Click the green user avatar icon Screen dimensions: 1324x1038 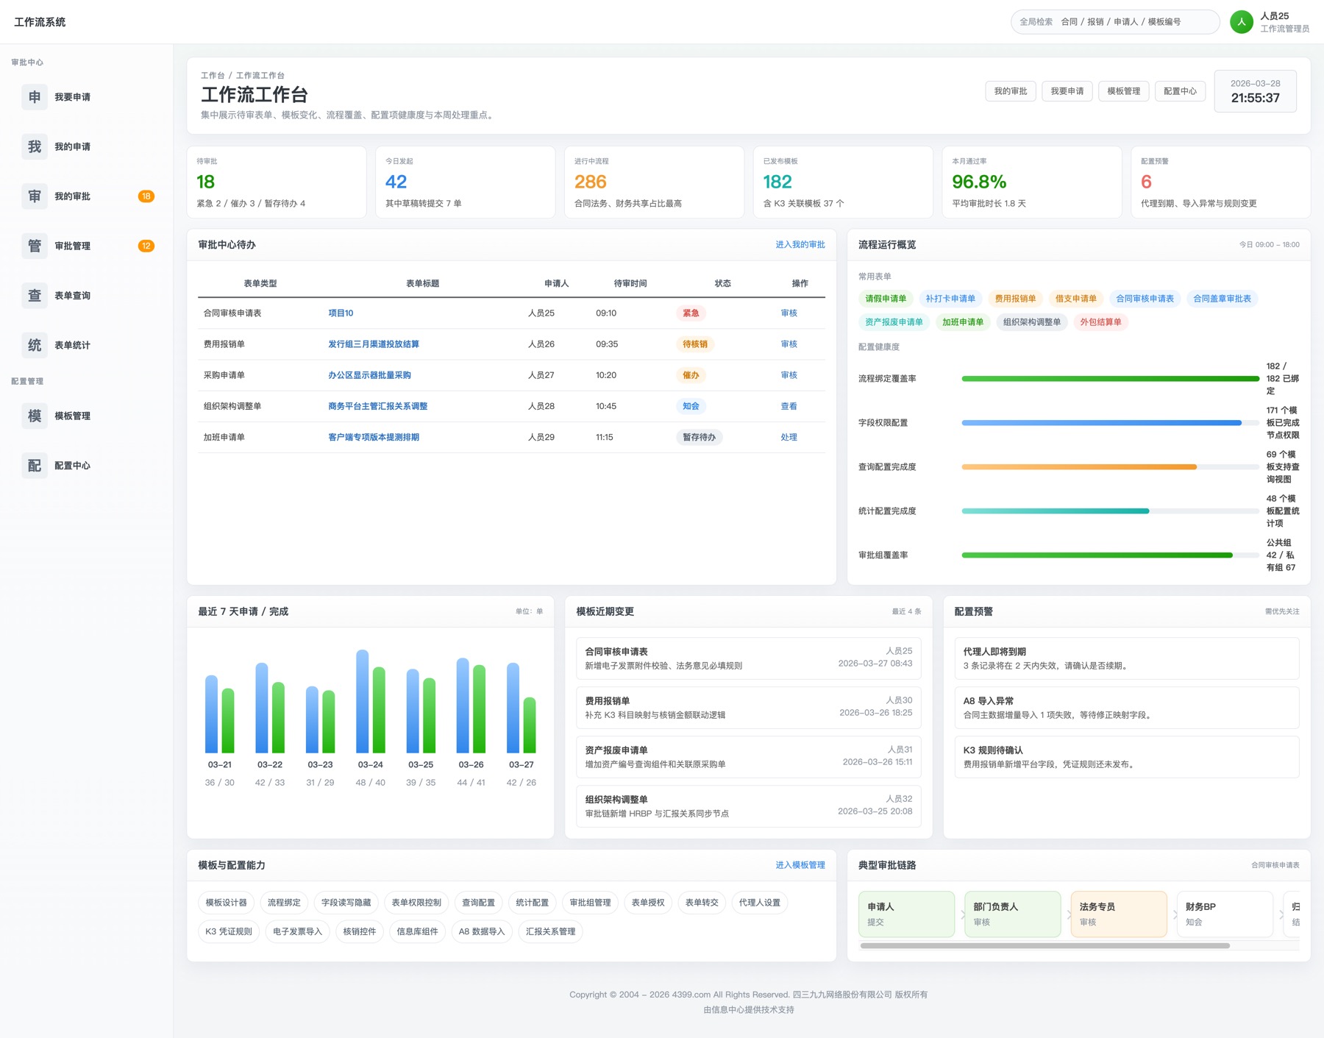(1241, 22)
